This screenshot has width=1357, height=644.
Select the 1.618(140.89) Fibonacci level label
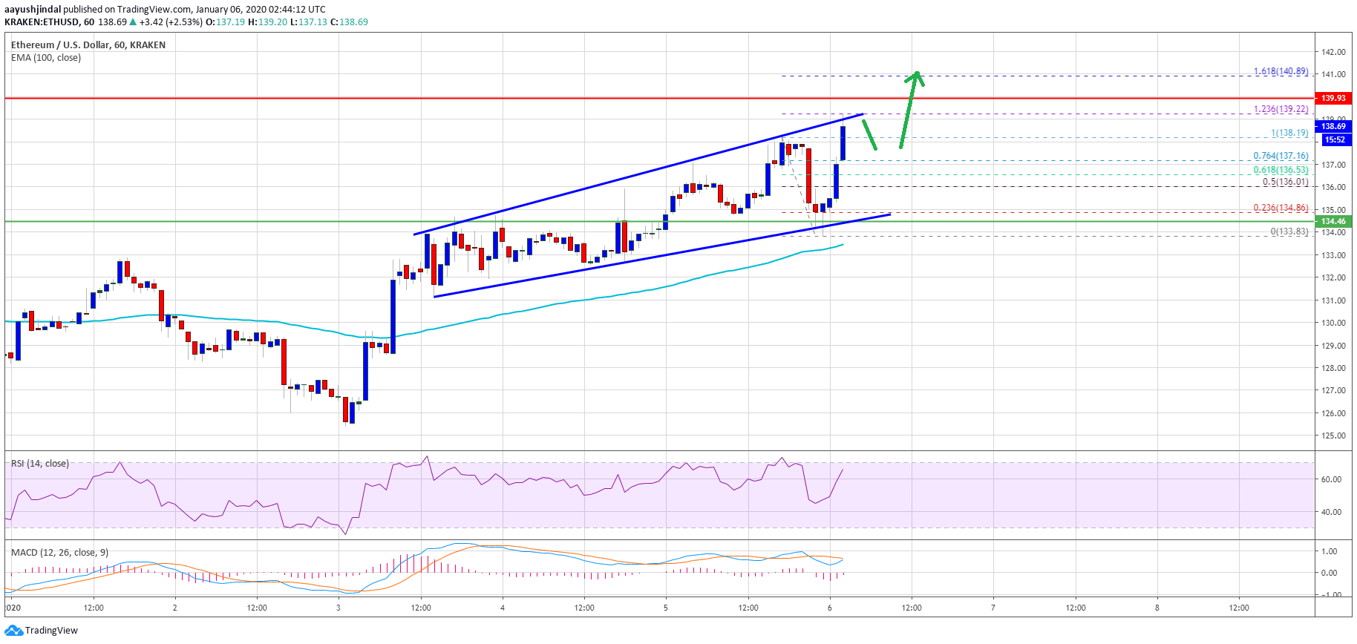[x=1281, y=72]
